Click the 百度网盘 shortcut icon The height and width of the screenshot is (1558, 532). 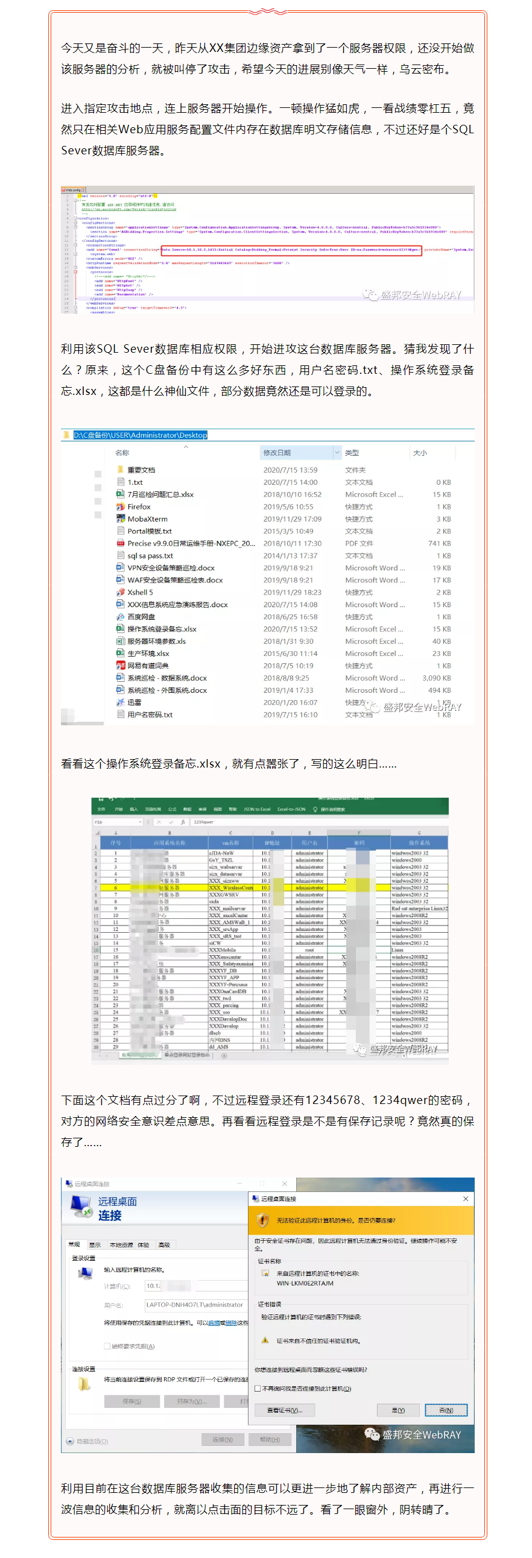pyautogui.click(x=121, y=616)
